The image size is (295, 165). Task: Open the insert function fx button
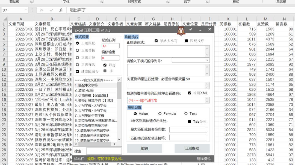[x=61, y=10]
